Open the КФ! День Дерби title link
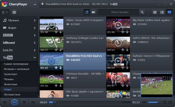Image resolution: width=175 pixels, height=107 pixels. pos(84,92)
